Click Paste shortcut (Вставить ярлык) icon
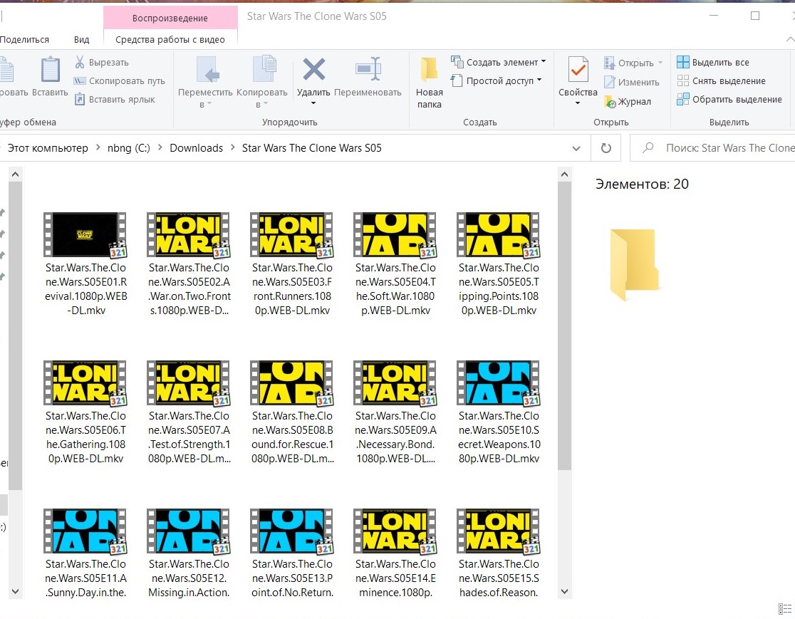This screenshot has height=619, width=795. [x=80, y=99]
